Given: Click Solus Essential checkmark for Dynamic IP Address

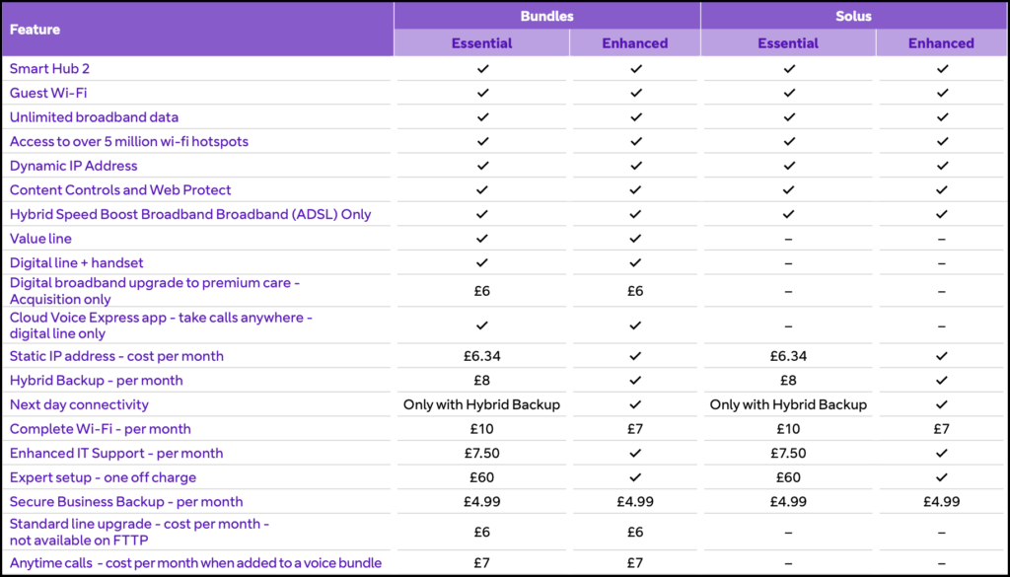Looking at the screenshot, I should tap(788, 166).
